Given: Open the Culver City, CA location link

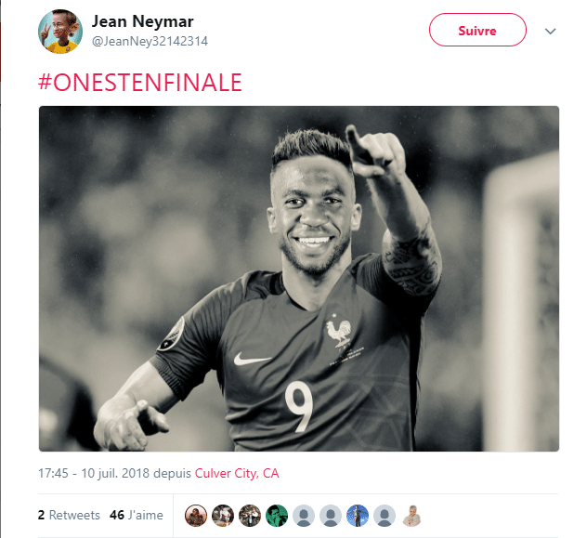Looking at the screenshot, I should coord(237,473).
